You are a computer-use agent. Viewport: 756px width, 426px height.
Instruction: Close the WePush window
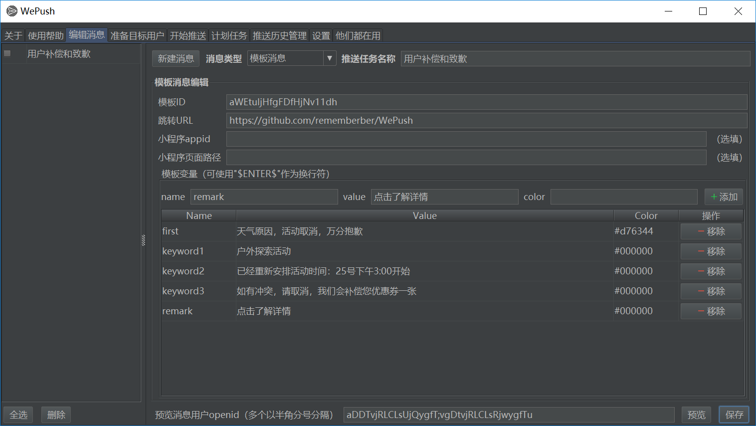click(738, 11)
